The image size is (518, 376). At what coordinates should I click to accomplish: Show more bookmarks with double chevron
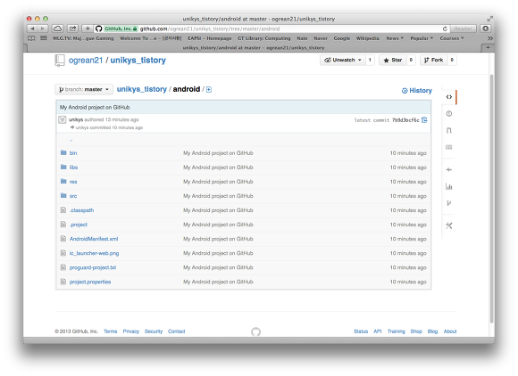coord(490,38)
